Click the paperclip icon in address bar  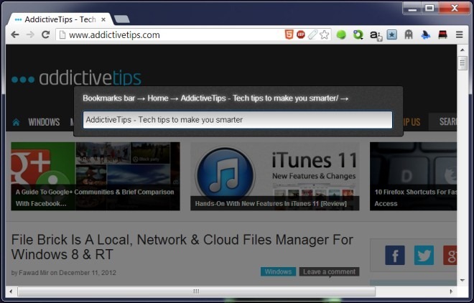coord(312,34)
